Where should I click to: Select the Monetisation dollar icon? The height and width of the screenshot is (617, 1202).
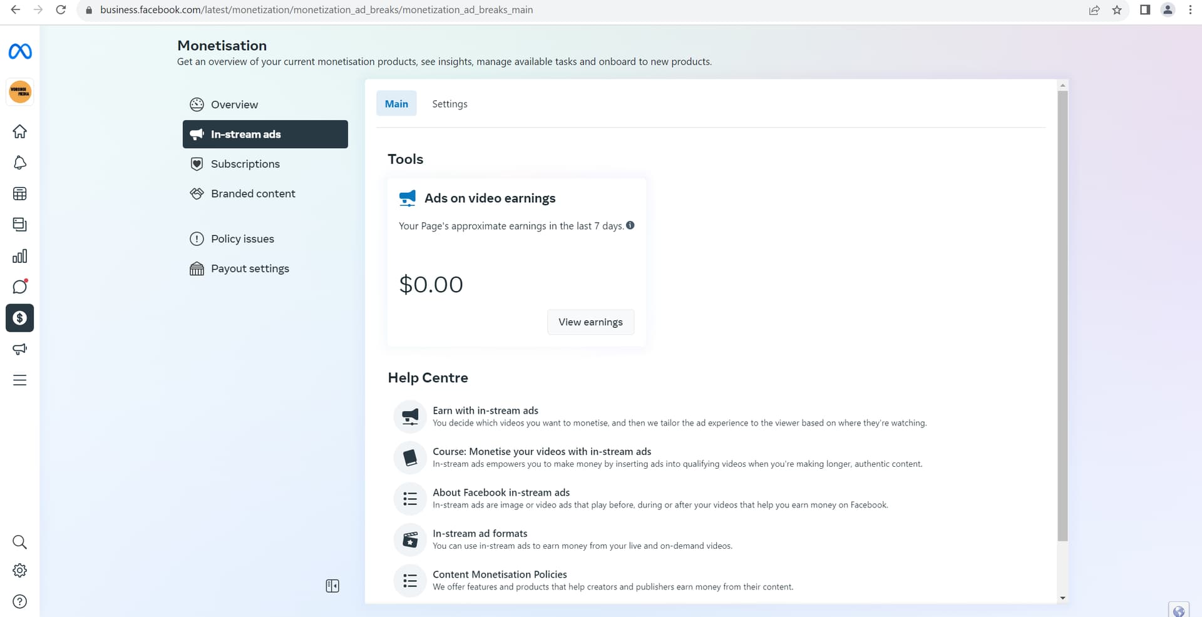coord(20,318)
